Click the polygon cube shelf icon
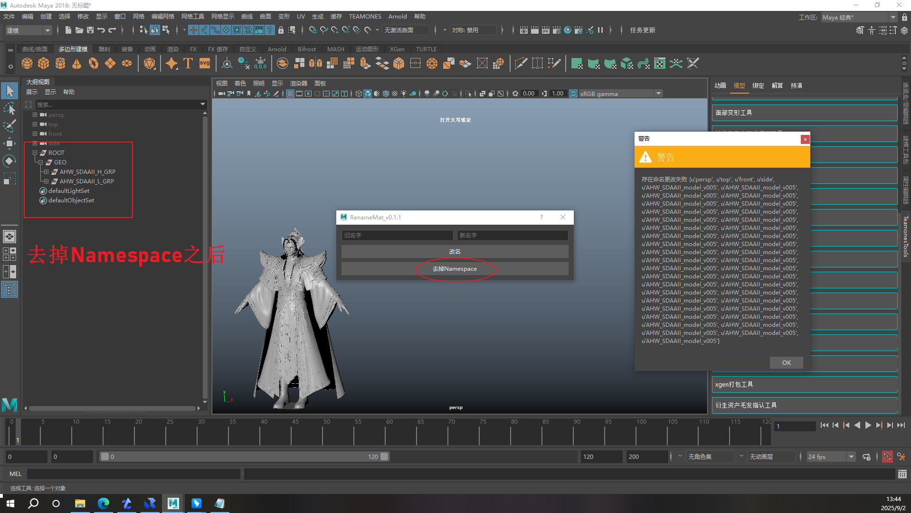The height and width of the screenshot is (513, 911). (x=44, y=64)
